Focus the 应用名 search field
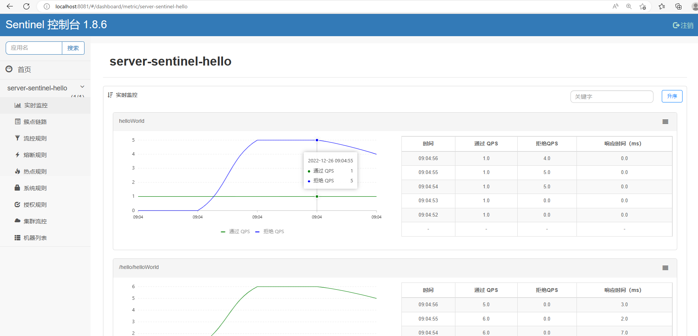The image size is (698, 336). click(34, 48)
